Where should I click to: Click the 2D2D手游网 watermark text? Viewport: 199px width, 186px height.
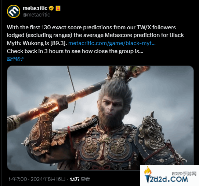point(184,174)
